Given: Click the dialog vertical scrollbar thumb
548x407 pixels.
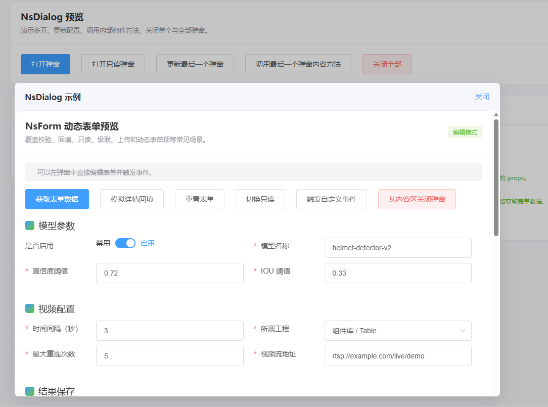Looking at the screenshot, I should click(x=496, y=177).
